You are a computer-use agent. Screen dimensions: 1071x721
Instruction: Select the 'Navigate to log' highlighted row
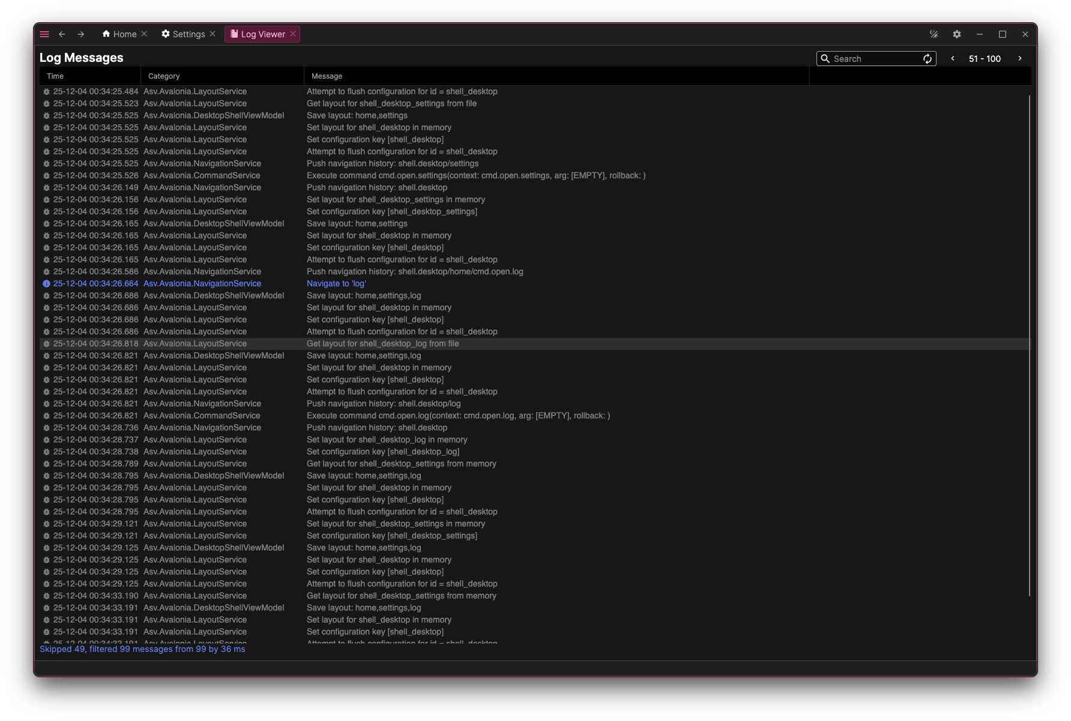[336, 283]
